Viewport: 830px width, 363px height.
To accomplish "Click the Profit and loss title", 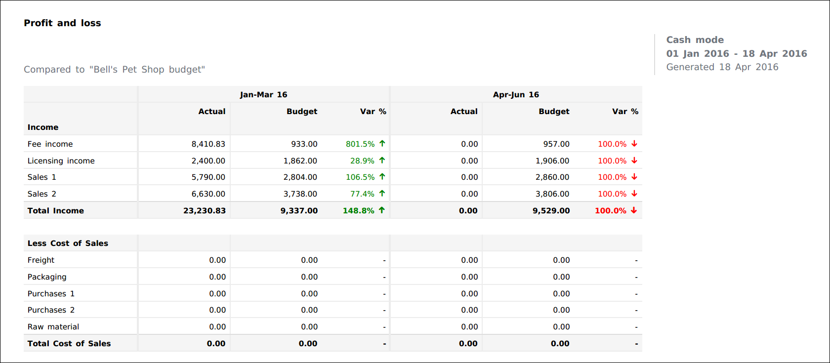I will 62,23.
